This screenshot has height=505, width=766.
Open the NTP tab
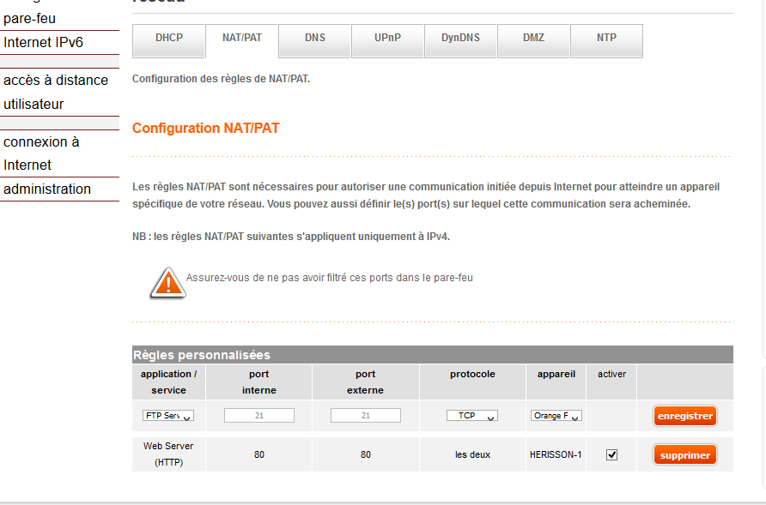coord(606,40)
